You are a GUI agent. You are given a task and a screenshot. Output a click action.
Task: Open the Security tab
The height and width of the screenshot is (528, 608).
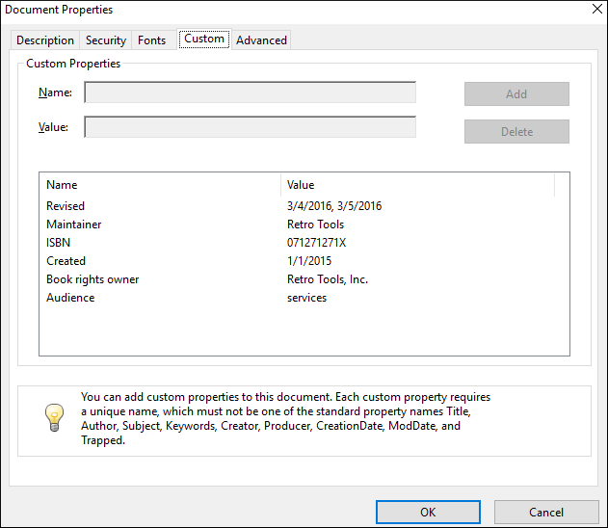[106, 40]
